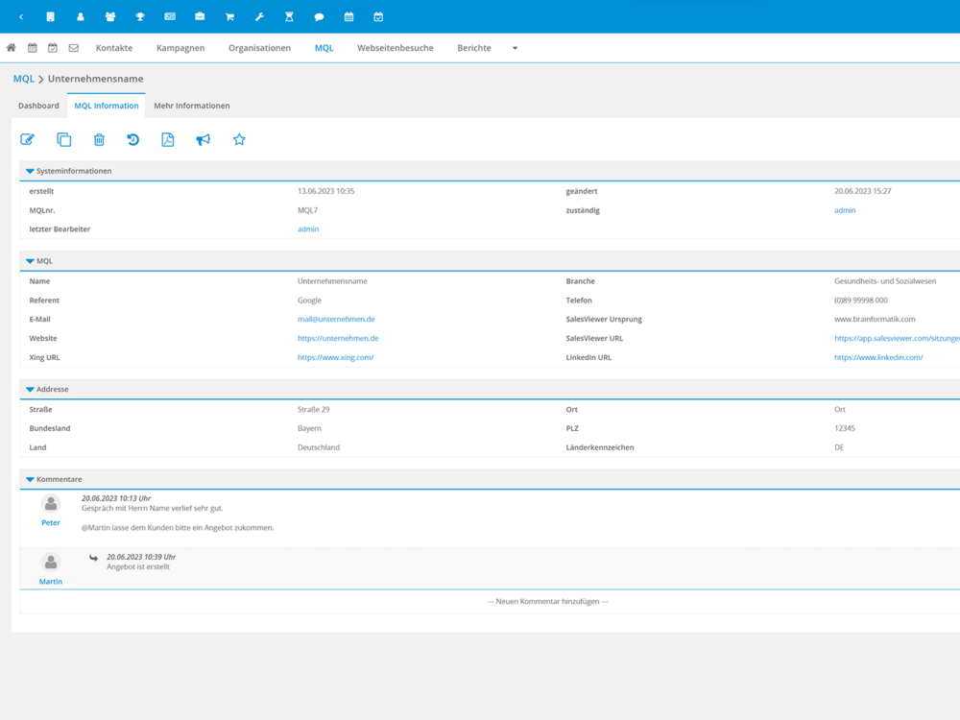This screenshot has width=960, height=720.
Task: Collapse the Systeminformationen section
Action: pyautogui.click(x=31, y=171)
